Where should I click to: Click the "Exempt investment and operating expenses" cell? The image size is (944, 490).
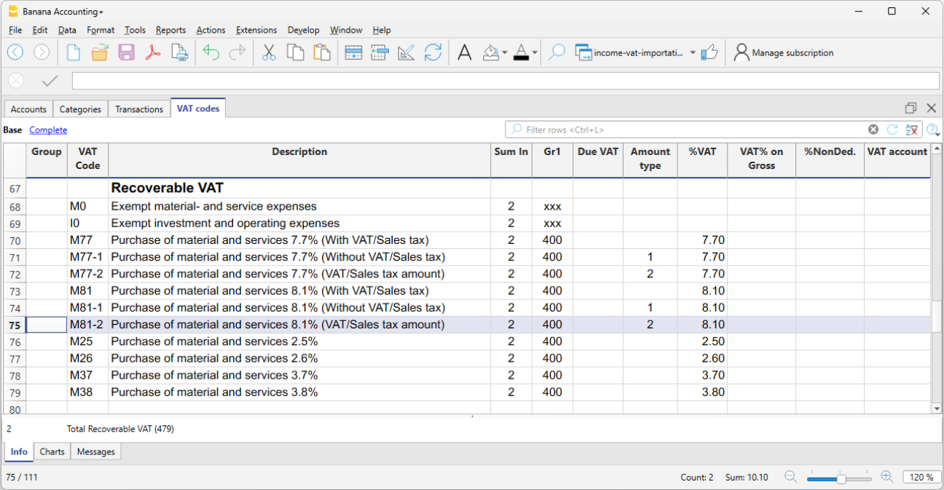[299, 224]
